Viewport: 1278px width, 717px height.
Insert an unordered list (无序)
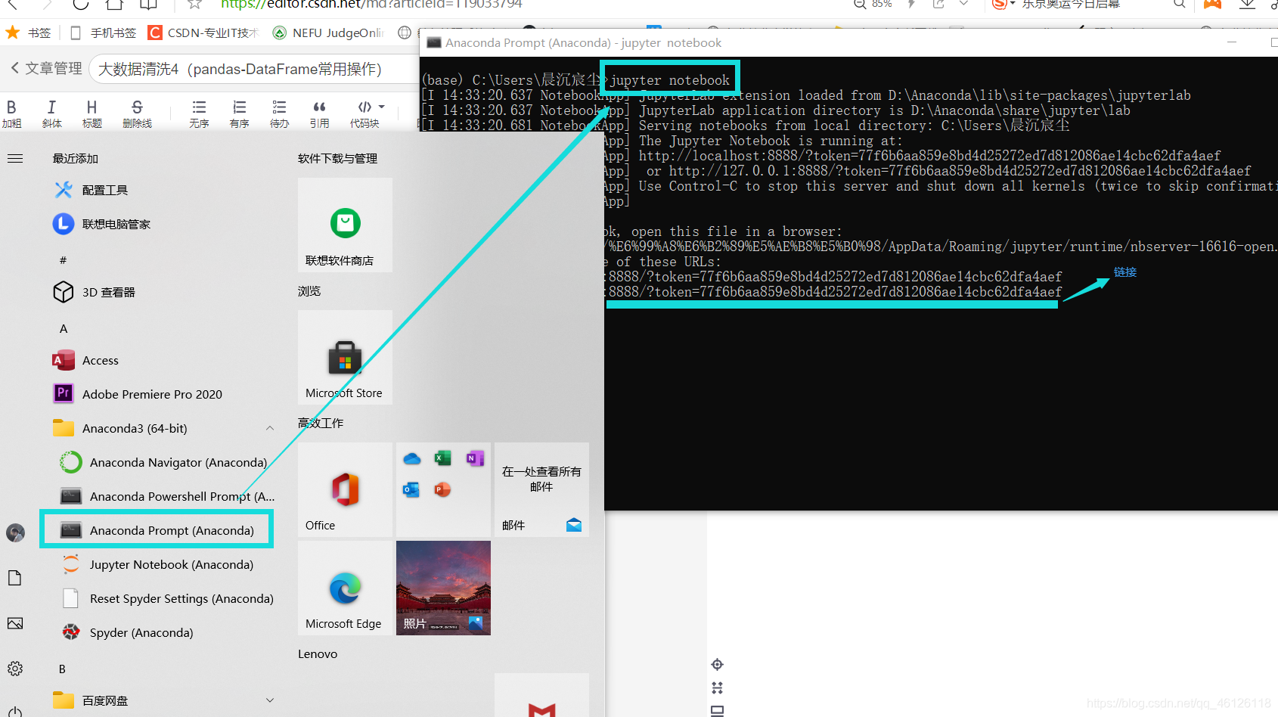199,113
